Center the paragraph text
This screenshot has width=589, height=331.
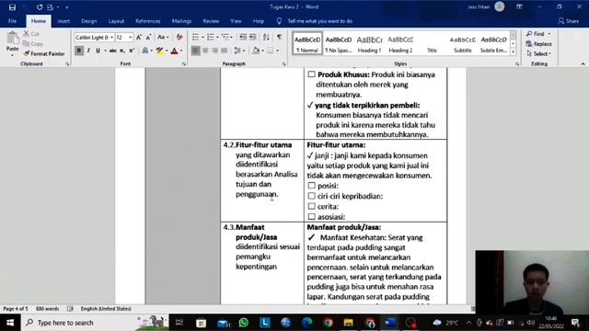[x=205, y=51]
